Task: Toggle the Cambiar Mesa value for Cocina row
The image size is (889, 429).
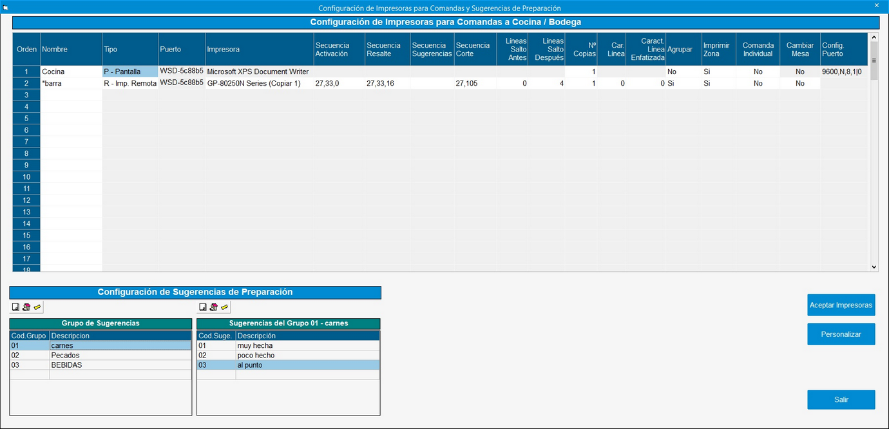Action: pos(799,72)
